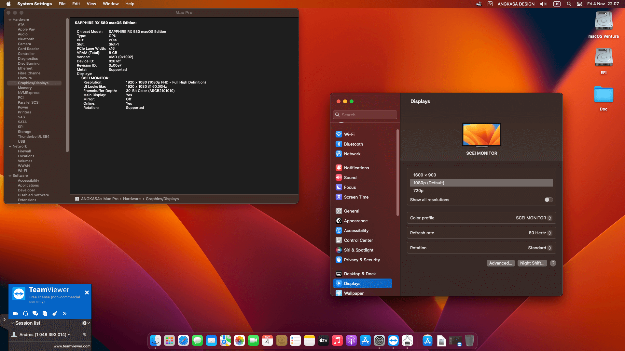Viewport: 625px width, 351px height.
Task: Open Calendar icon in the Dock
Action: pyautogui.click(x=267, y=341)
